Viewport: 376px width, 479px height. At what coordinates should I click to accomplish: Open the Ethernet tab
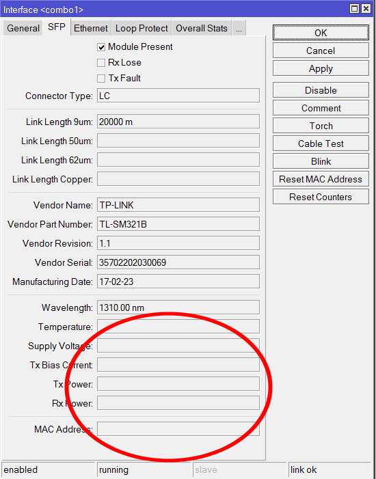tap(91, 29)
